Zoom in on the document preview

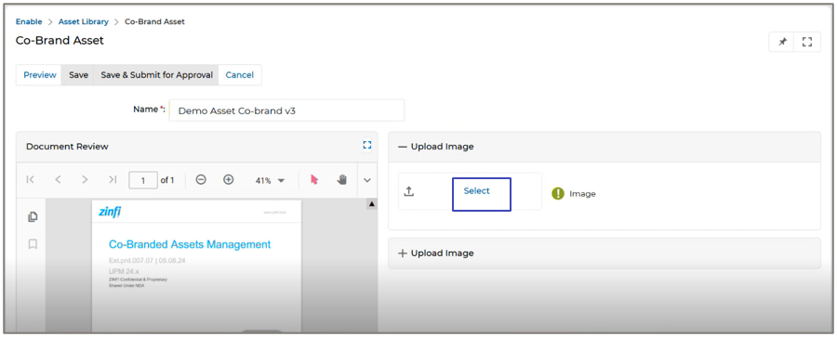tap(228, 180)
